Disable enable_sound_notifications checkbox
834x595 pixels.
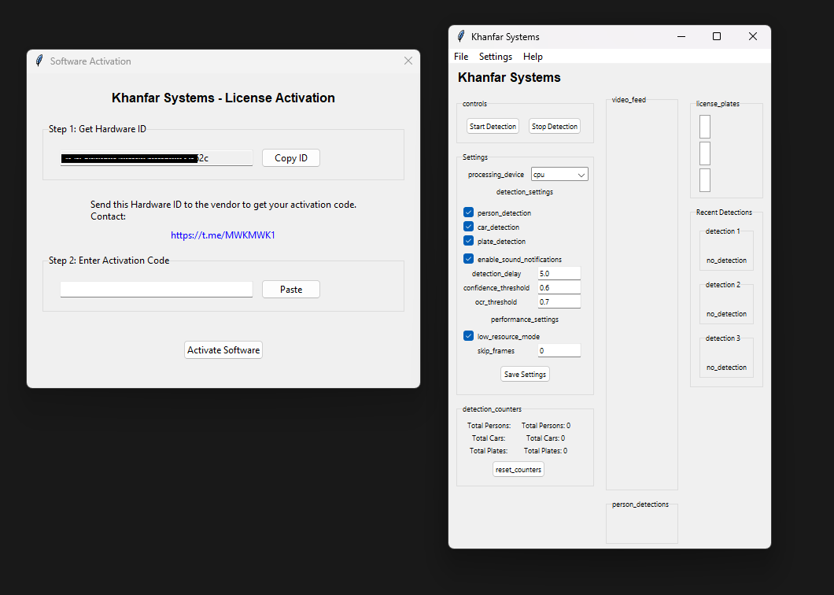[x=469, y=259]
